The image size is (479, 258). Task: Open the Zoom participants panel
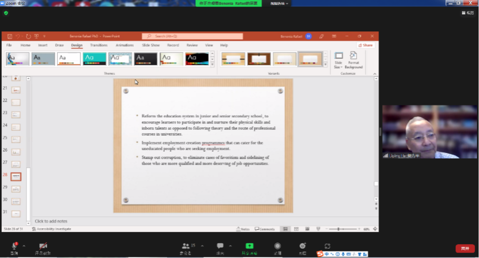186,246
